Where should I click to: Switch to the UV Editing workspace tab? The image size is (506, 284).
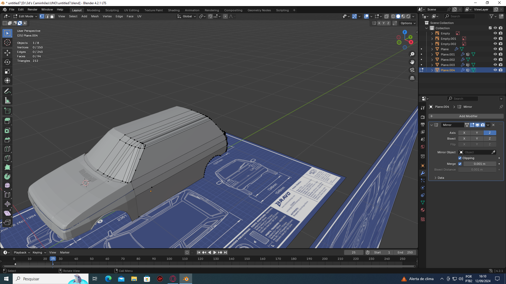(131, 10)
